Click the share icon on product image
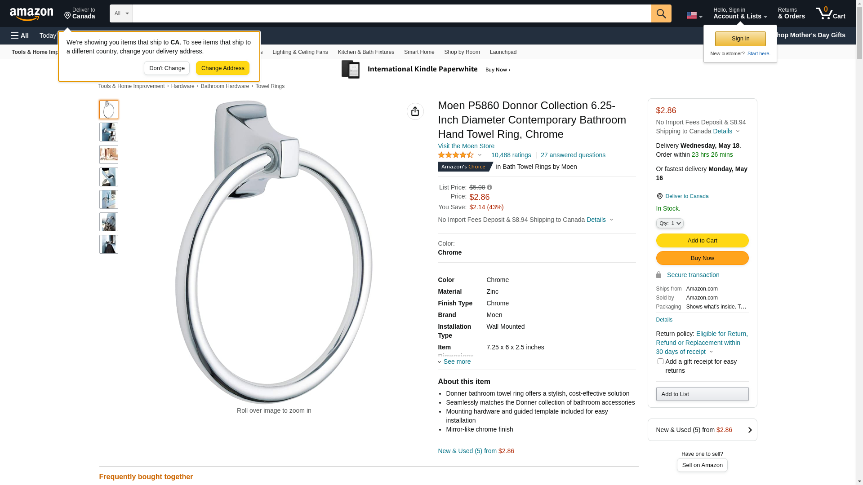Viewport: 863px width, 485px height. (x=415, y=111)
